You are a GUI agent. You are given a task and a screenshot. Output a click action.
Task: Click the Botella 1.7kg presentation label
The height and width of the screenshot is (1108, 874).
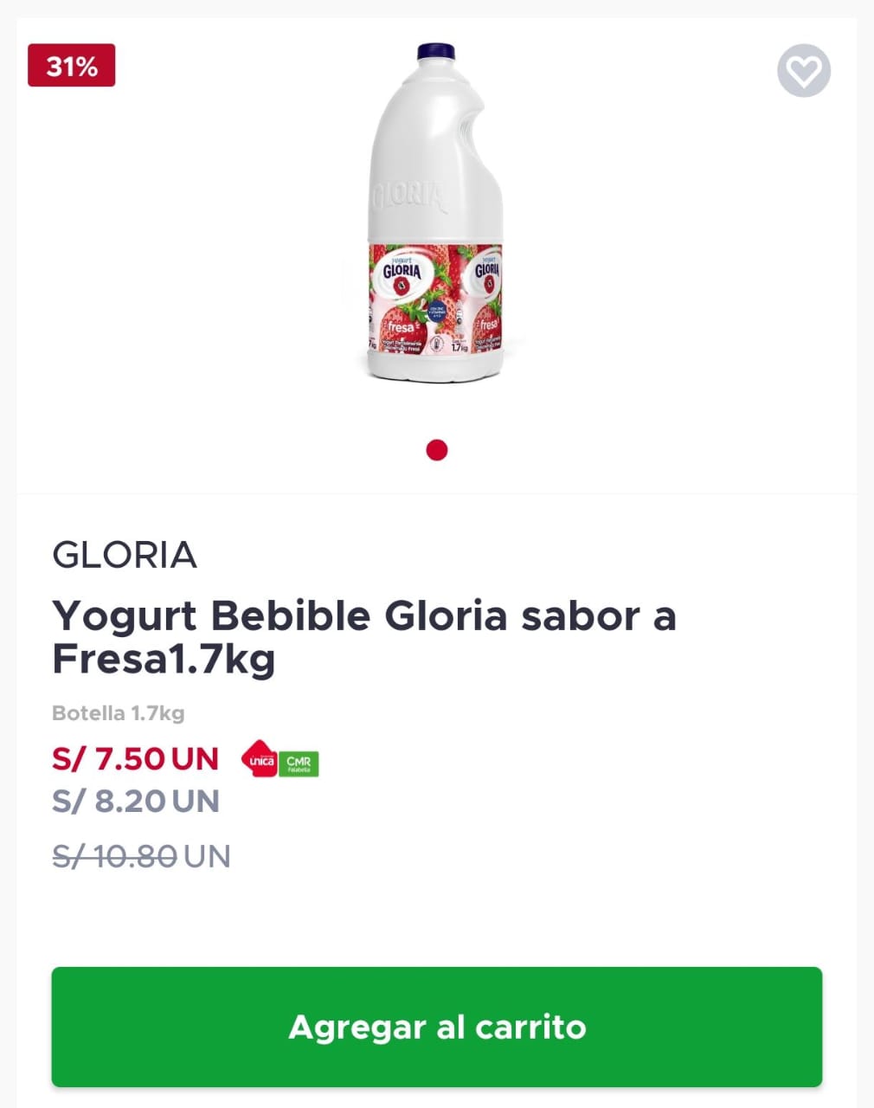pos(119,713)
